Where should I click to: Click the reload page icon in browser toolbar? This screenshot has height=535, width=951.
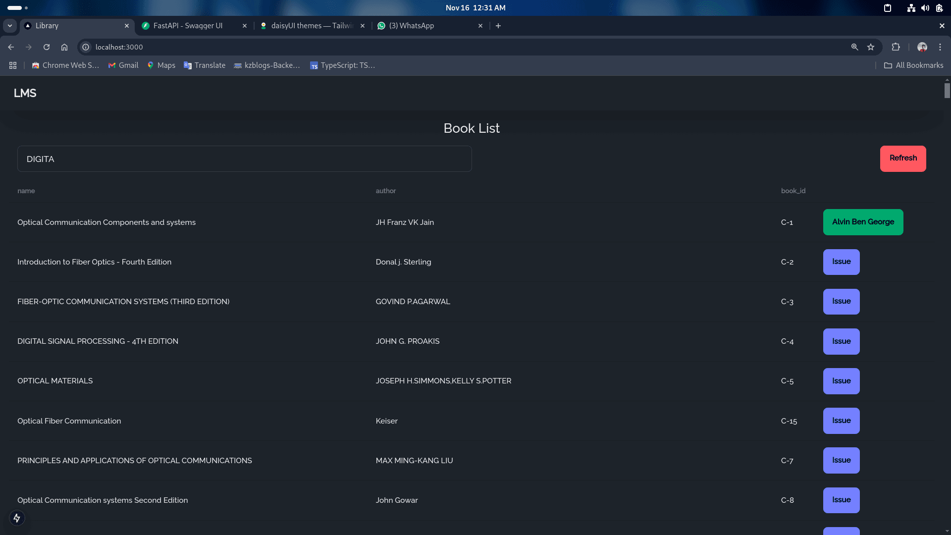[x=46, y=47]
